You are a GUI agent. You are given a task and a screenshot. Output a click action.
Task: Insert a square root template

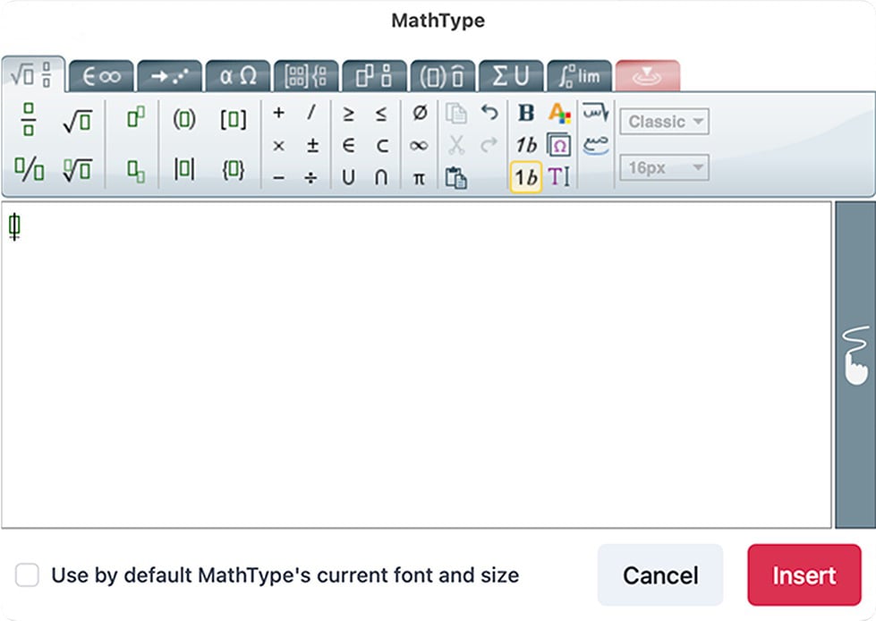coord(77,121)
